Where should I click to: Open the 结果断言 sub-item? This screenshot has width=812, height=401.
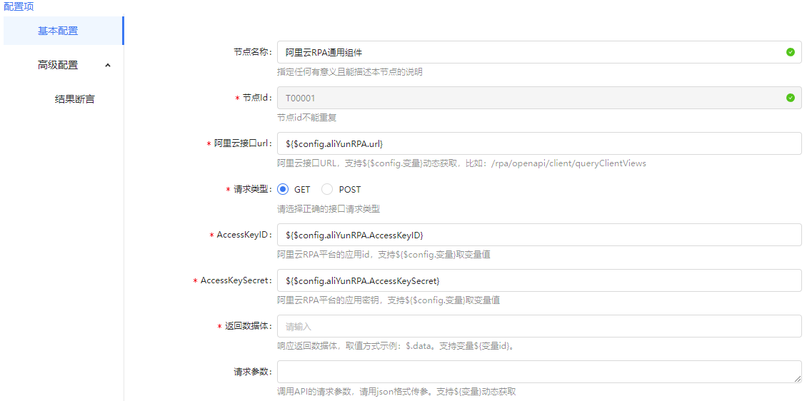(x=74, y=99)
